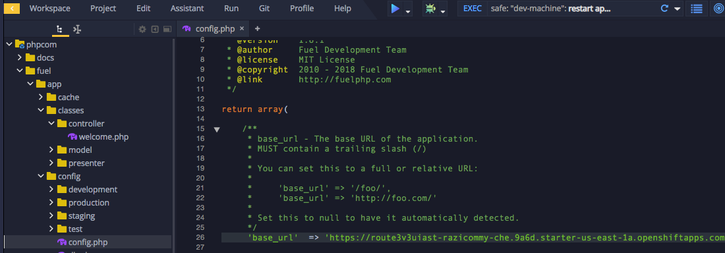The image size is (725, 253).
Task: Collapse the code block fold triangle
Action: tap(216, 130)
